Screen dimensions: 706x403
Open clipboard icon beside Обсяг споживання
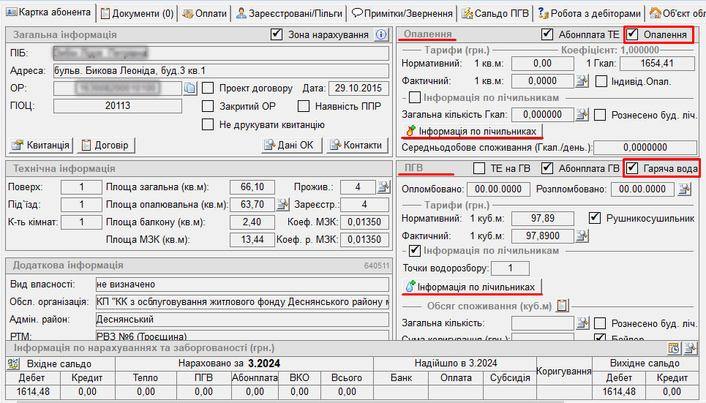[563, 306]
